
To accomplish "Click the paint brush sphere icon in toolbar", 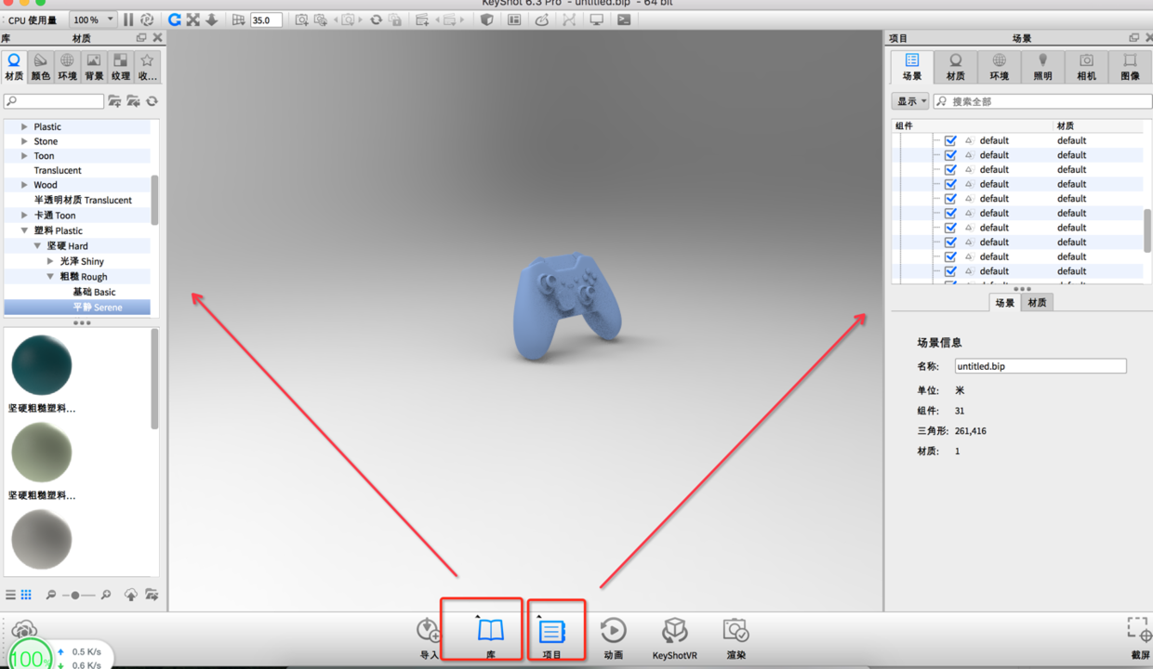I will point(541,20).
